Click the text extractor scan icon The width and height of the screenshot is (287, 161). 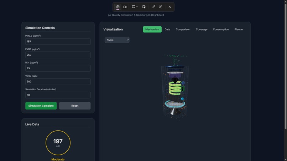pos(161,7)
